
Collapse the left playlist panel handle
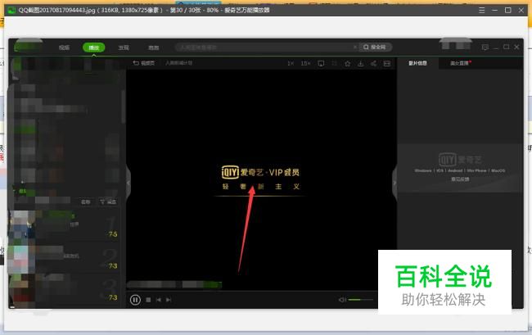point(128,183)
